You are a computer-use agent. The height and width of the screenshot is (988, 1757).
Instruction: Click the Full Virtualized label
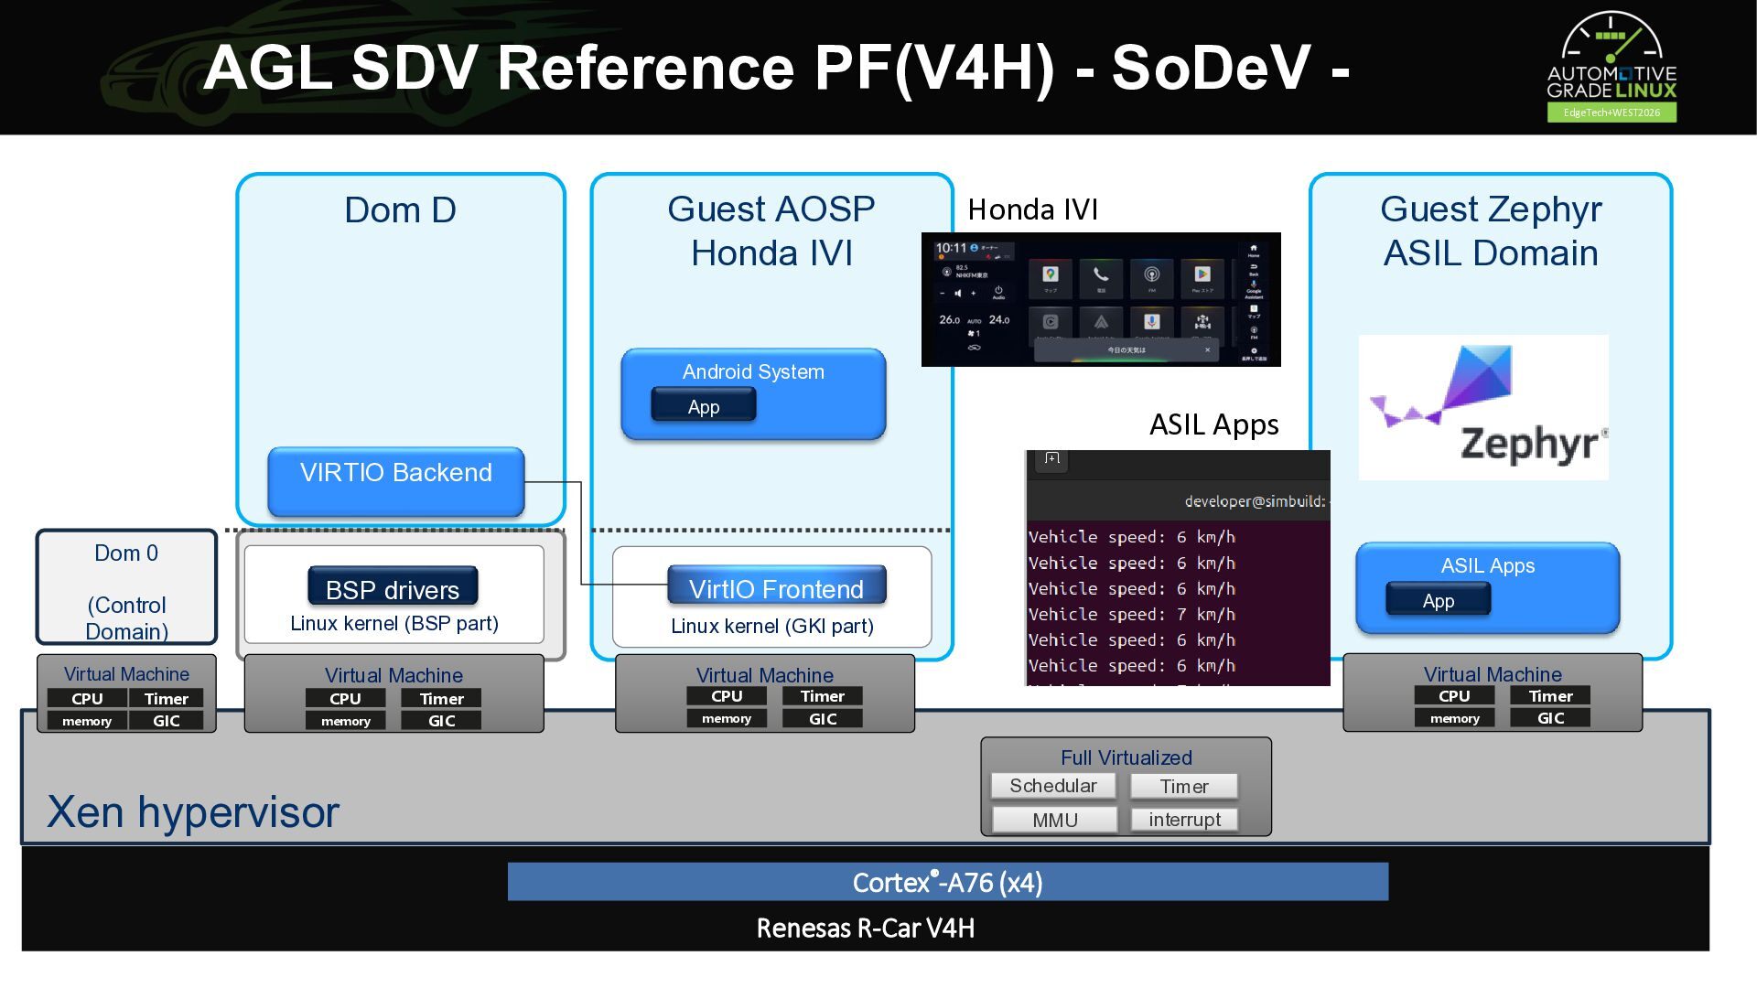pyautogui.click(x=1126, y=757)
